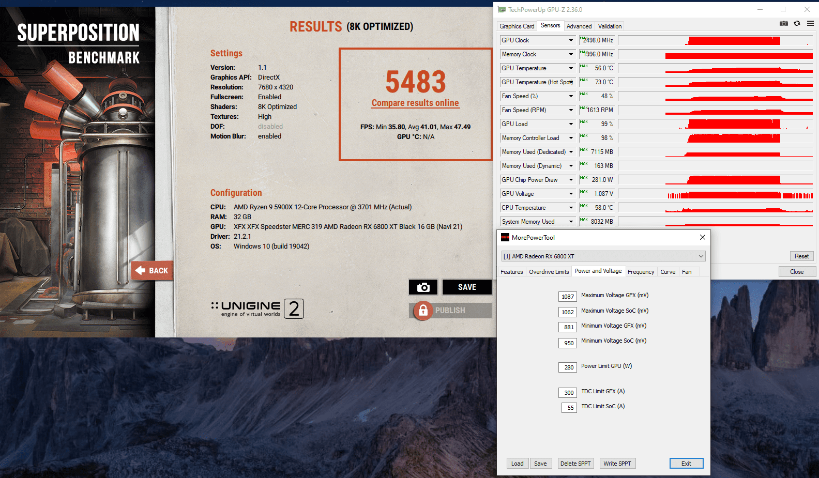Click TDC Limit SoC input field
Screen dimensions: 819x478
click(x=569, y=408)
